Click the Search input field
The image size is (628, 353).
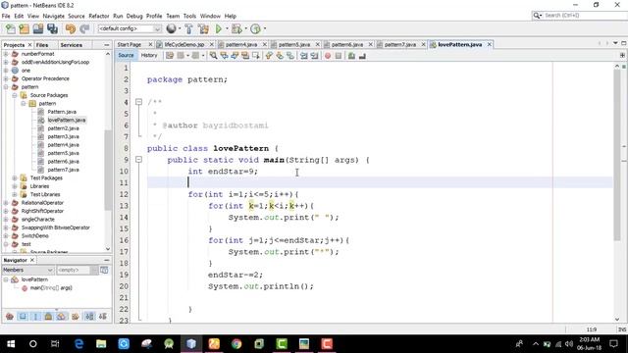pyautogui.click(x=584, y=16)
